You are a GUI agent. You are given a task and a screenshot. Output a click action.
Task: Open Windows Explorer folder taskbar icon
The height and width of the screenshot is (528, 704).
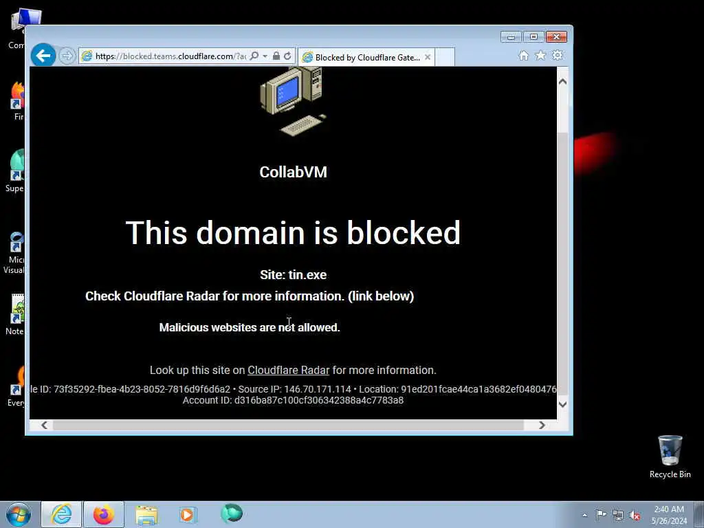point(146,515)
